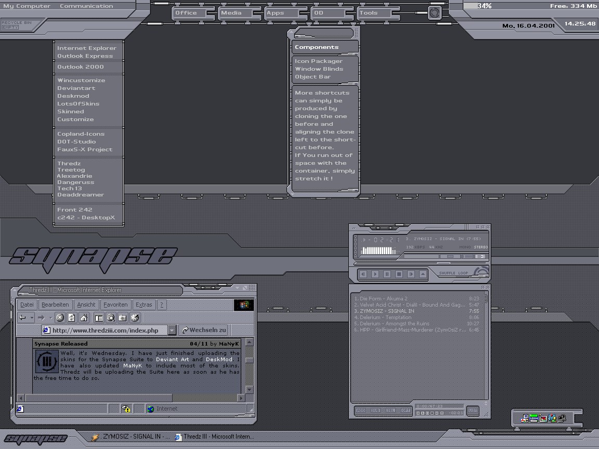Open the Datei menu
This screenshot has height=449, width=599.
[27, 305]
